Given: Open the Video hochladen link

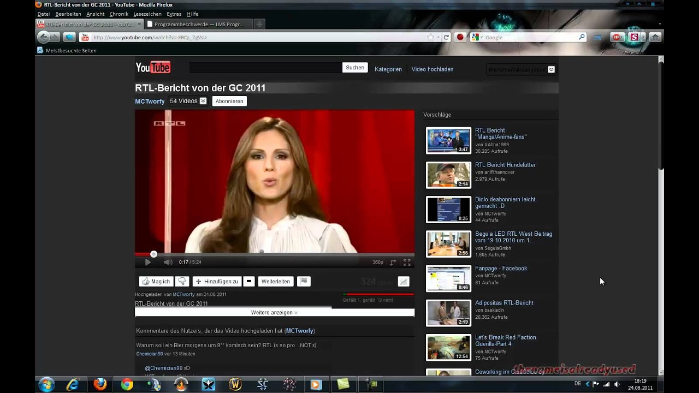Looking at the screenshot, I should tap(433, 69).
